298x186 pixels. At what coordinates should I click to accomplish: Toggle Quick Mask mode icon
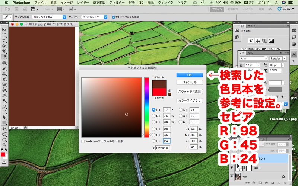click(x=4, y=163)
